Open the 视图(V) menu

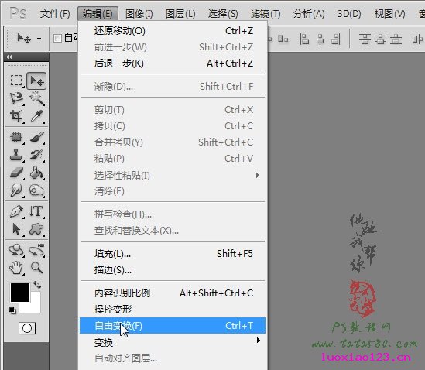click(389, 14)
